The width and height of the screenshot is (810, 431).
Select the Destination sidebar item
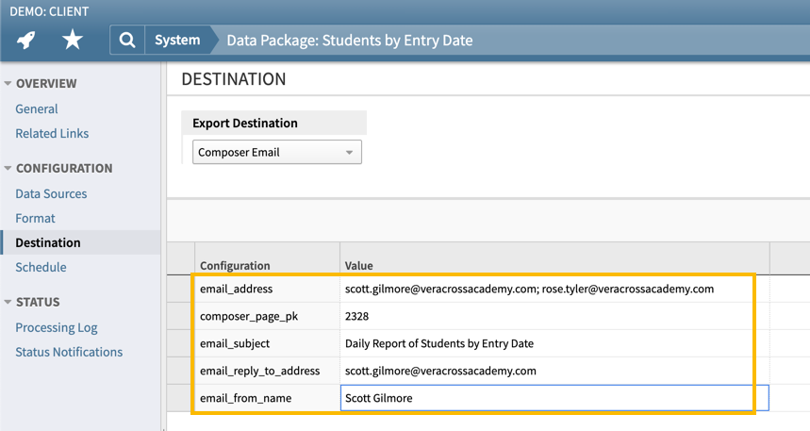click(81, 242)
